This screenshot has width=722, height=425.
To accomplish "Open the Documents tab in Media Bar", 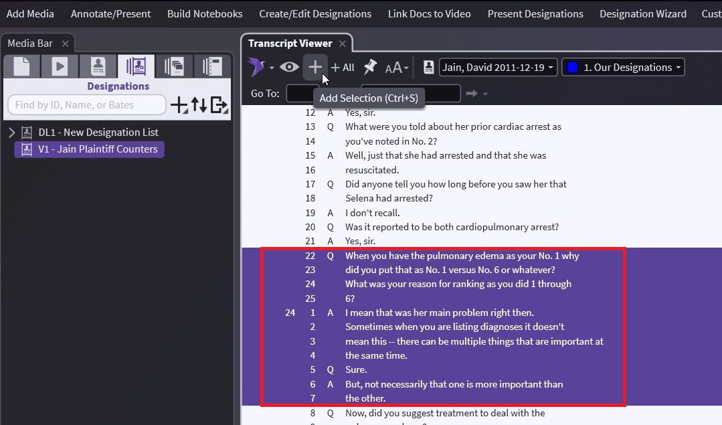I will [x=21, y=66].
